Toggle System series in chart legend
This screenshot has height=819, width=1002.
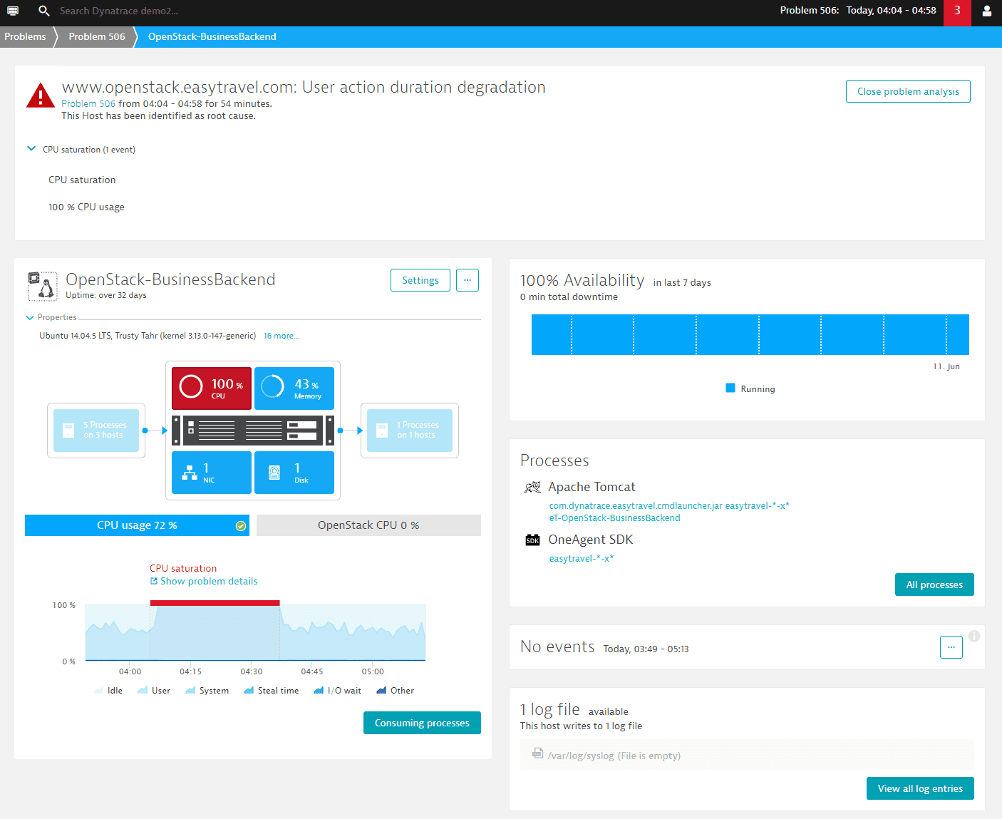[x=207, y=691]
